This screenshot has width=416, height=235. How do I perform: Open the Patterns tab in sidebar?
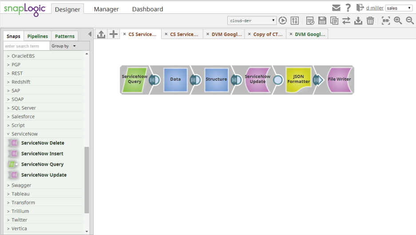(65, 36)
